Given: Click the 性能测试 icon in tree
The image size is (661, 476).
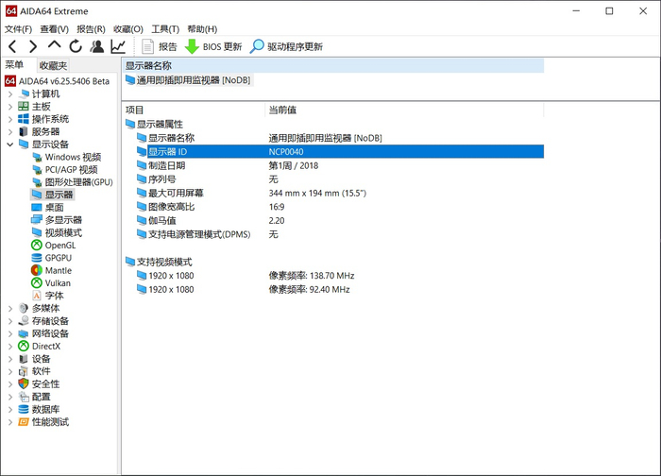Looking at the screenshot, I should tap(24, 422).
